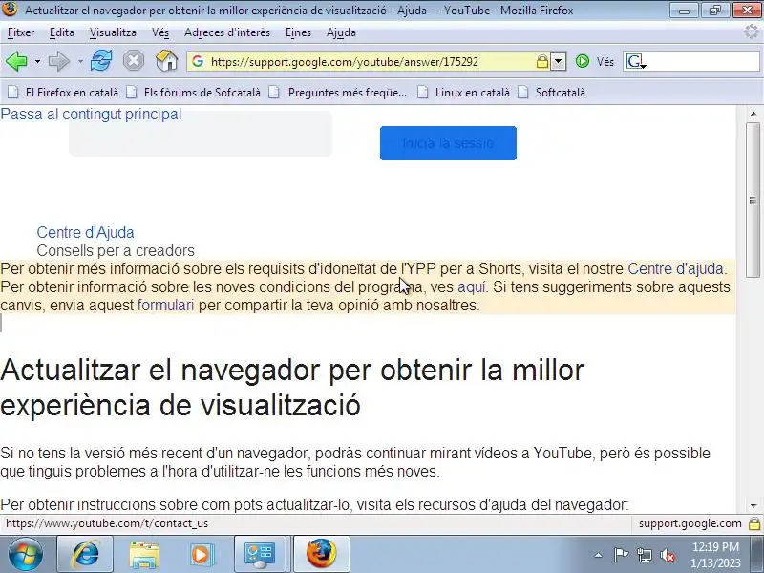The width and height of the screenshot is (764, 573).
Task: Open the control panel taskbar icon
Action: (260, 555)
